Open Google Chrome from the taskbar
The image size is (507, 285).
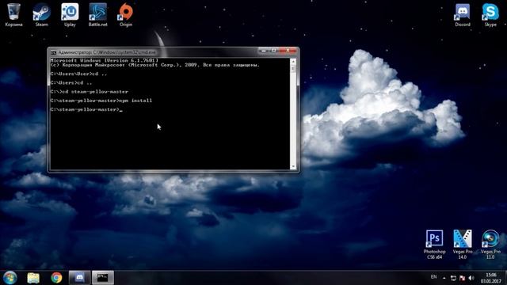click(x=56, y=278)
